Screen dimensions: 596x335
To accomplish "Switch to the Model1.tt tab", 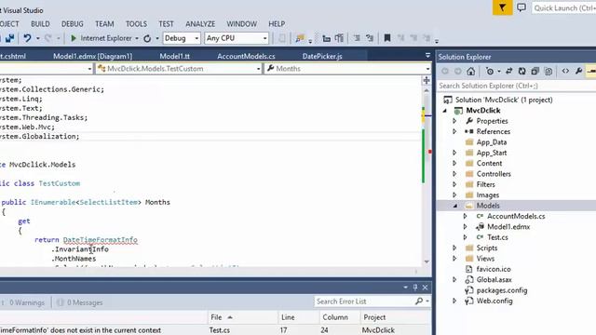I will point(174,56).
